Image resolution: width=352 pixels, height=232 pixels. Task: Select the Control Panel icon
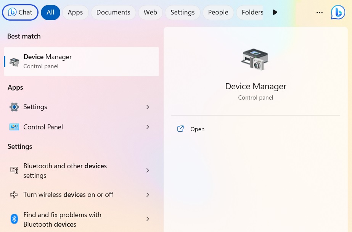[x=14, y=127]
